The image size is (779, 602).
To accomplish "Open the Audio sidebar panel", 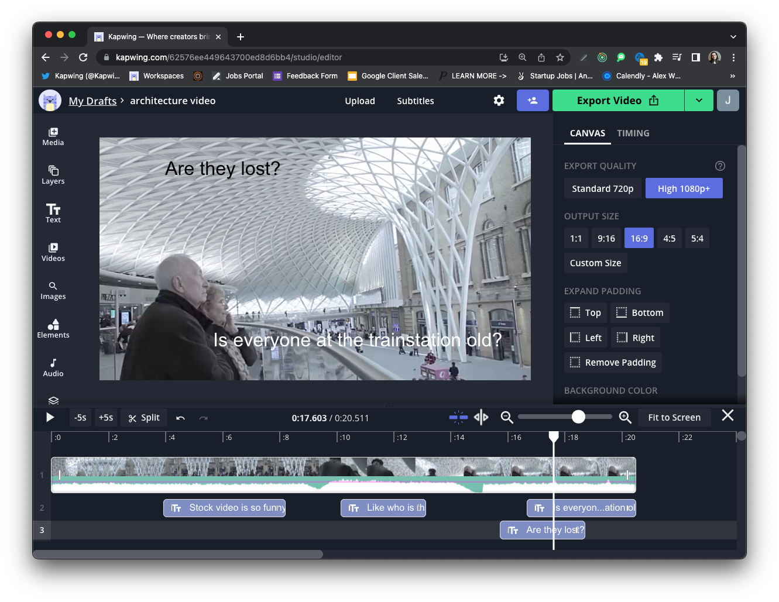I will coord(53,367).
